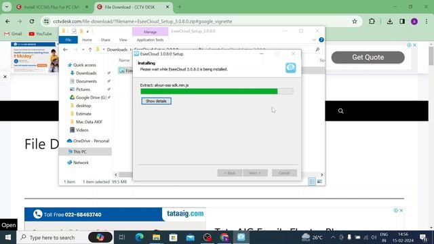
Task: Click Show details in EseeCloud Setup
Action: 156,101
